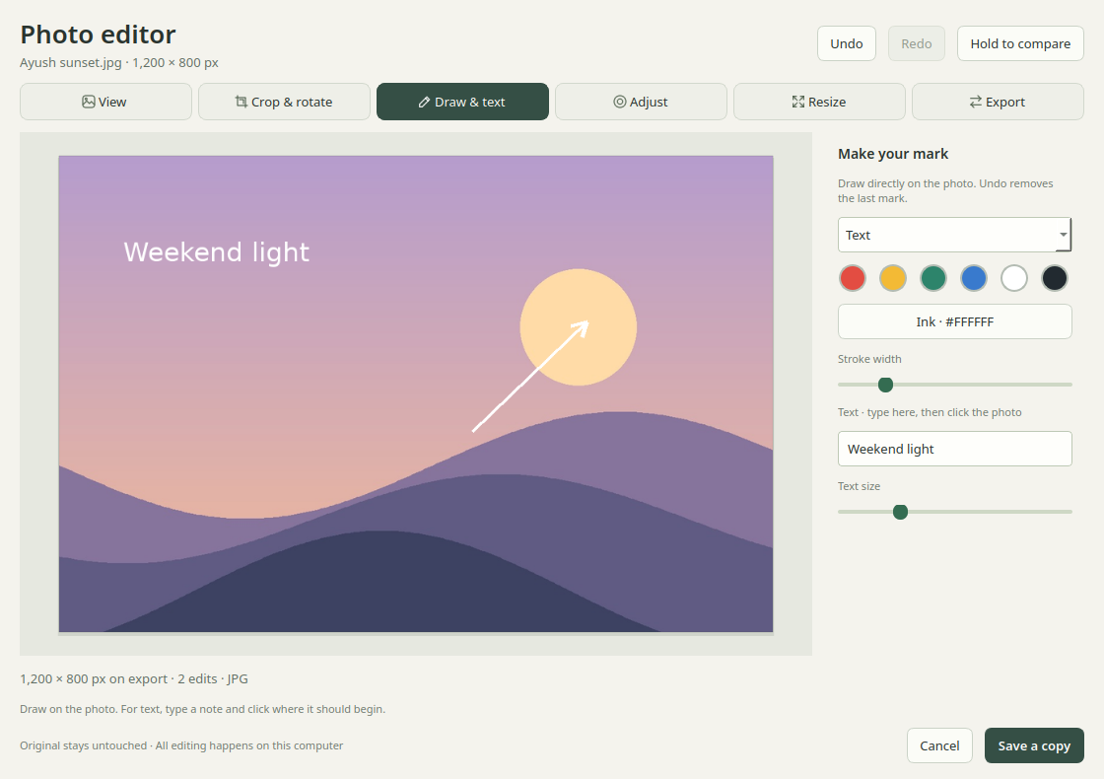Click the Undo button
Screen dimensions: 1104x779
point(847,43)
